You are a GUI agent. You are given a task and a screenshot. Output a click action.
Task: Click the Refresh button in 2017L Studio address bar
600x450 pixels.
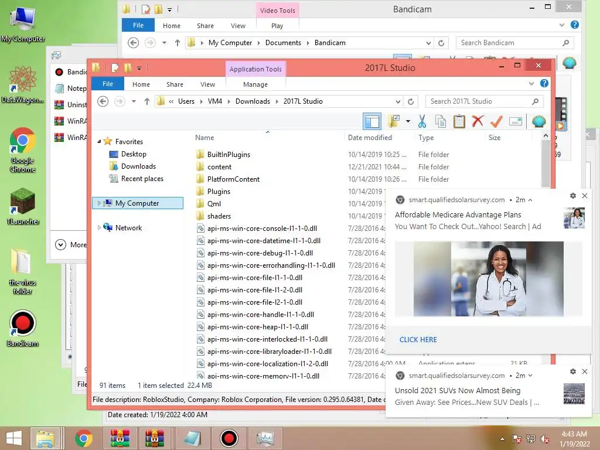click(411, 101)
